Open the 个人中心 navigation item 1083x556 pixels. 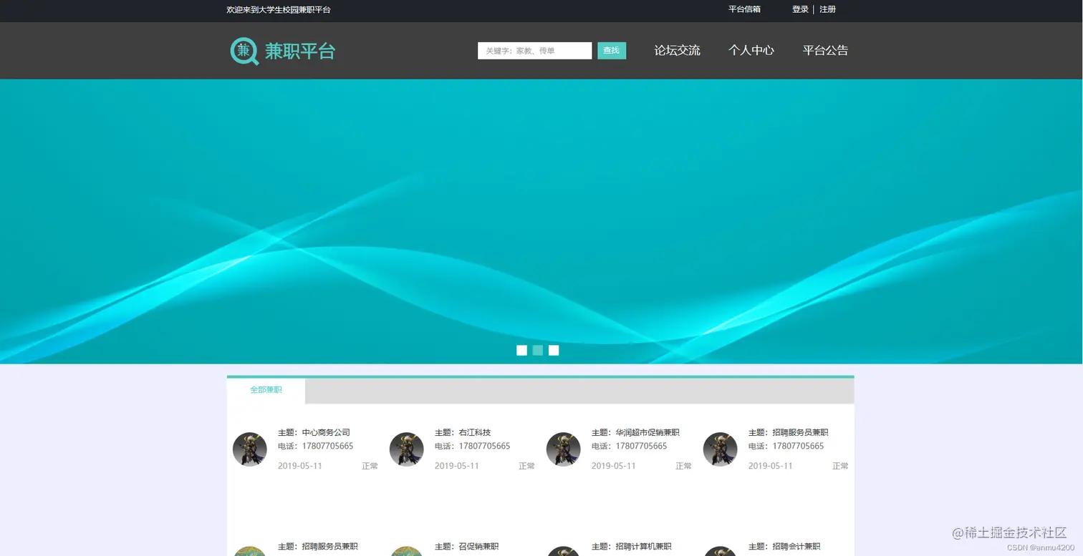(751, 50)
